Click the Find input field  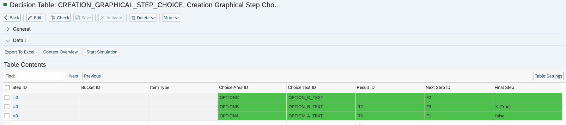tap(40, 76)
